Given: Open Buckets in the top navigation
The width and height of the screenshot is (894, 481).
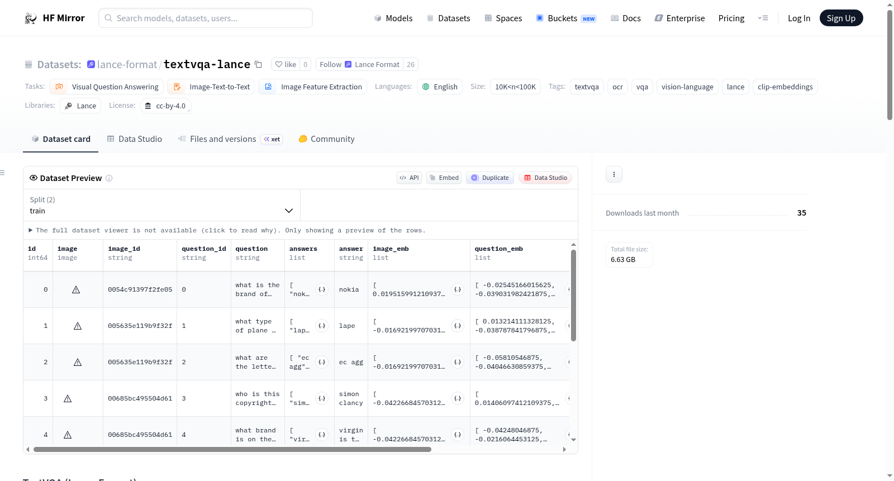Looking at the screenshot, I should [x=566, y=18].
